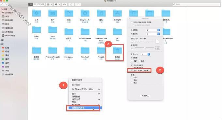Open the 排序方式 dropdown in view options
Image resolution: width=222 pixels, height=120 pixels.
pos(153,34)
